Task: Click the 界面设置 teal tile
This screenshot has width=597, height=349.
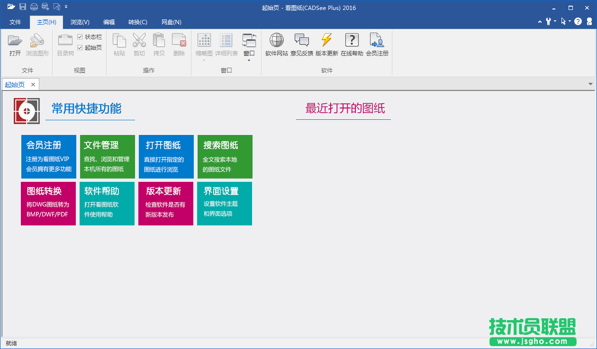Action: (225, 204)
